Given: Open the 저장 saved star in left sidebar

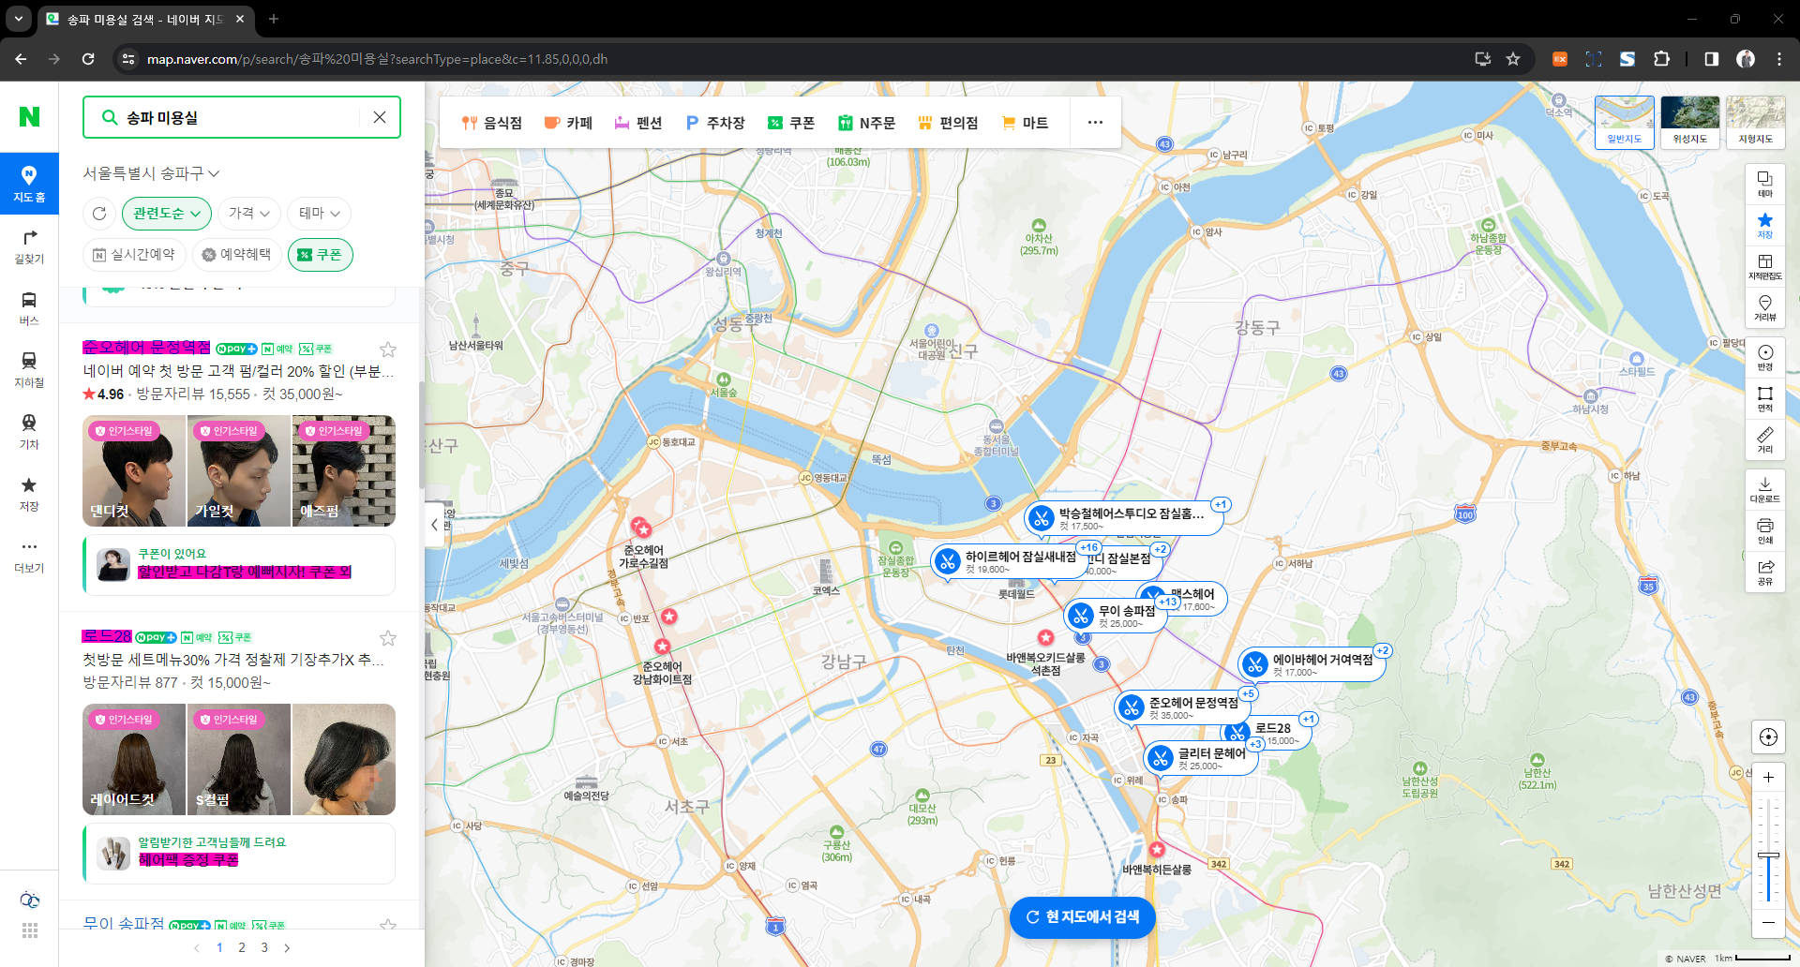Looking at the screenshot, I should [x=29, y=494].
